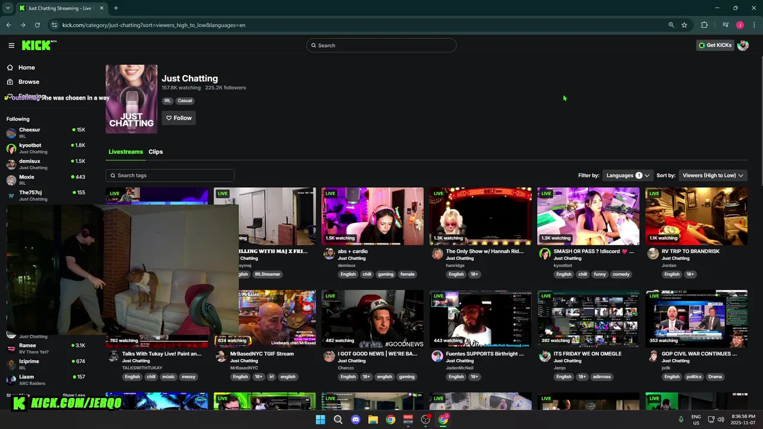This screenshot has height=429, width=763.
Task: Open the tab search dropdown arrow
Action: [8, 8]
